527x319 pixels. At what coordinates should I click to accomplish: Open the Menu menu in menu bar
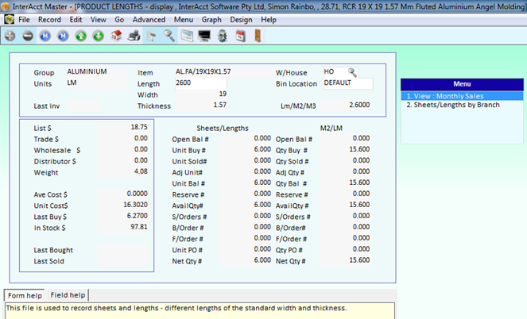coord(184,20)
